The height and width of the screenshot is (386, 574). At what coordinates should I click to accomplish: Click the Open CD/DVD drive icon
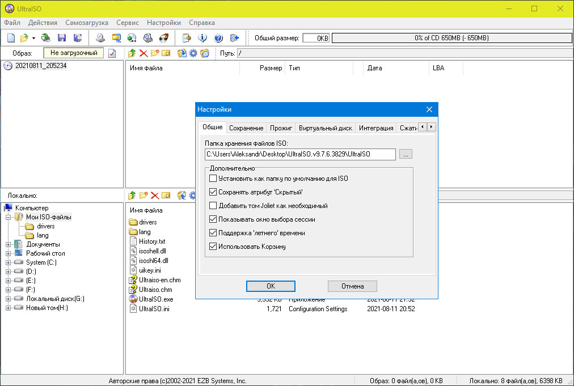coord(46,37)
